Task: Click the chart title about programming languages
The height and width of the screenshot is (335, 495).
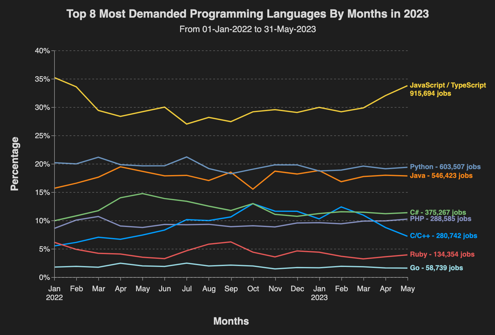Action: 247,14
